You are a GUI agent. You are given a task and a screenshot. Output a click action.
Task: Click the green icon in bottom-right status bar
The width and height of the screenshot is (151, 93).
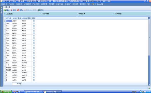coord(149,88)
